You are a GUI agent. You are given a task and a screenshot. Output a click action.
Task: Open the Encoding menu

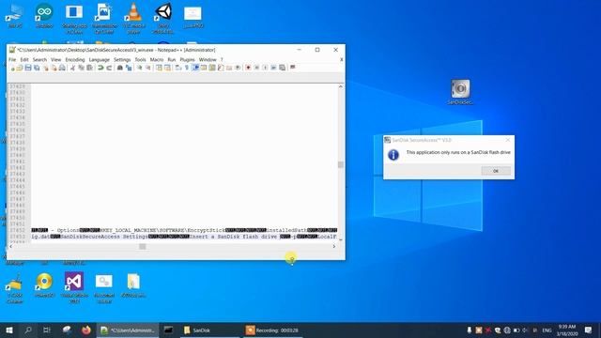tap(75, 60)
